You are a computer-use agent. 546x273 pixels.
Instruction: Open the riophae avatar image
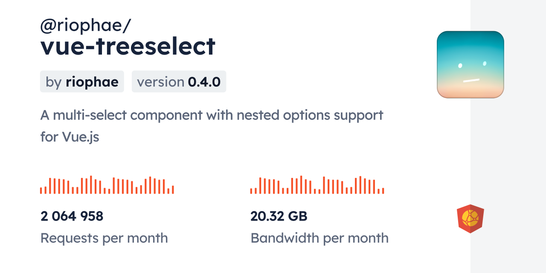point(470,64)
